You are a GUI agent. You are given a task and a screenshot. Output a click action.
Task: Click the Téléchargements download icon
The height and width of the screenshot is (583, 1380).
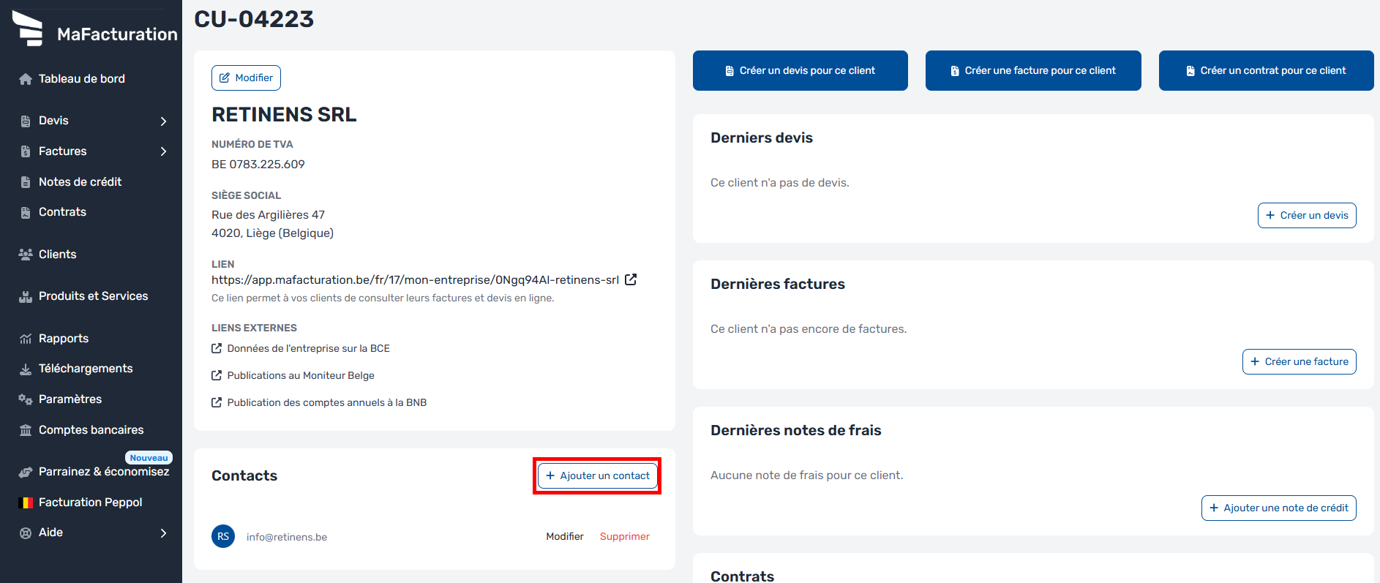(26, 369)
